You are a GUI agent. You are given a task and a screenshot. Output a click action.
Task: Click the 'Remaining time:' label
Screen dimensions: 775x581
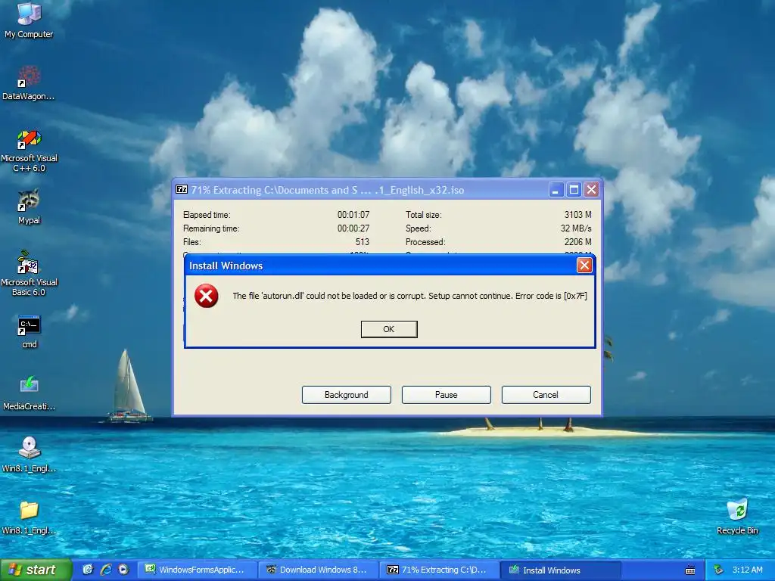tap(211, 228)
